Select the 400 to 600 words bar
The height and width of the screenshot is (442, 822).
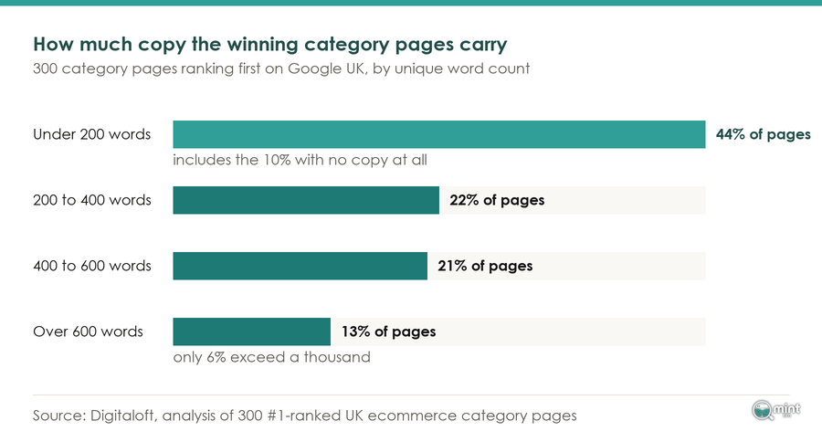coord(300,266)
